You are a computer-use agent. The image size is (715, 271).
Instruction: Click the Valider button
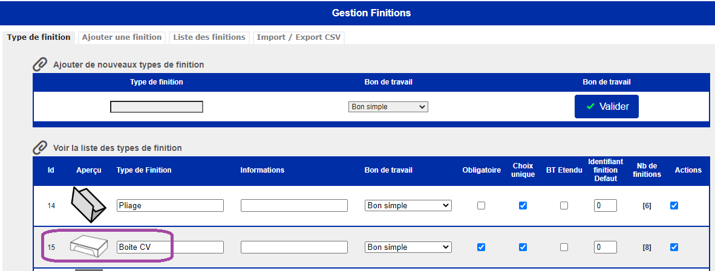click(607, 106)
